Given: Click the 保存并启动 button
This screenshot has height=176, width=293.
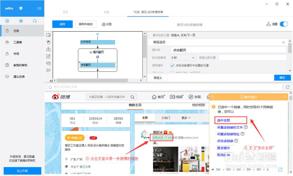Looking at the screenshot, I should [x=86, y=24].
